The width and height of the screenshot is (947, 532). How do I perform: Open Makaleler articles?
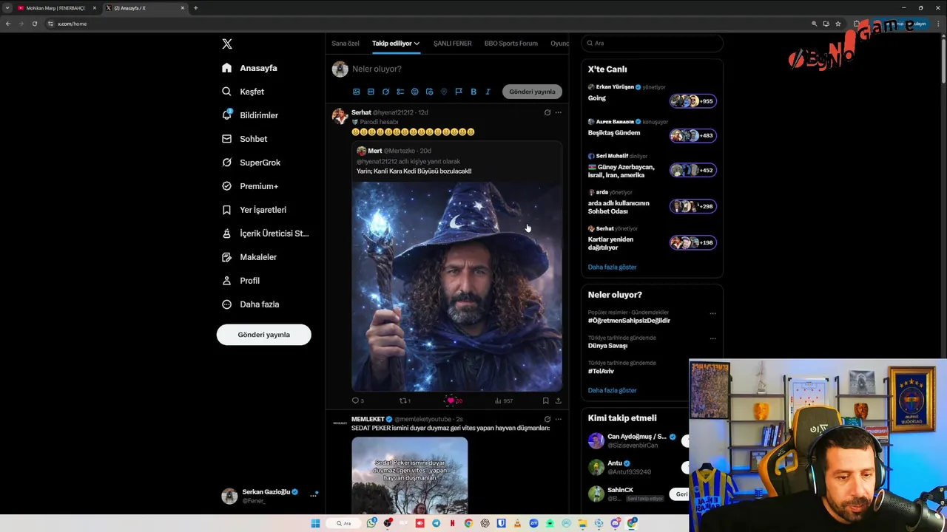click(249, 257)
